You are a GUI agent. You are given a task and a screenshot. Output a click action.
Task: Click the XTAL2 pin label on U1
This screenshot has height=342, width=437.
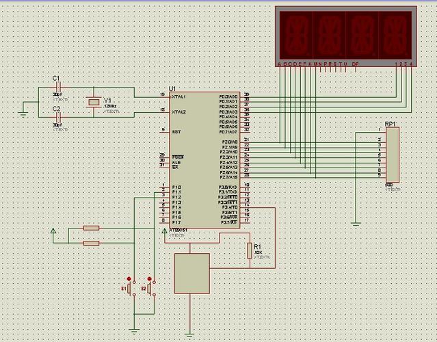178,112
